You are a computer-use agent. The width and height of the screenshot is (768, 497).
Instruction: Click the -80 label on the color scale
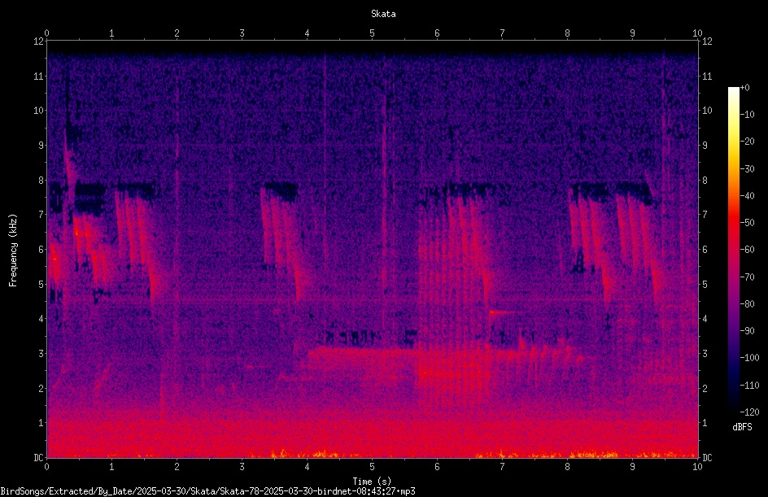click(747, 303)
